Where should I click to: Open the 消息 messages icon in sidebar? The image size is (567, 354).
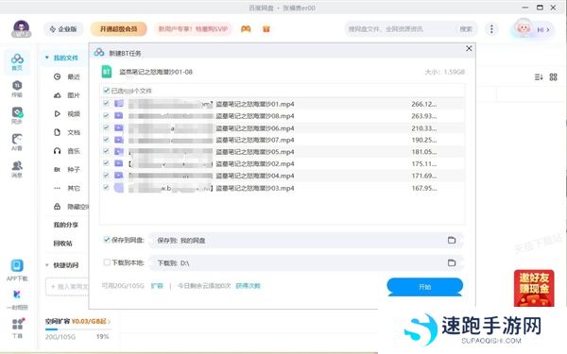click(x=17, y=169)
